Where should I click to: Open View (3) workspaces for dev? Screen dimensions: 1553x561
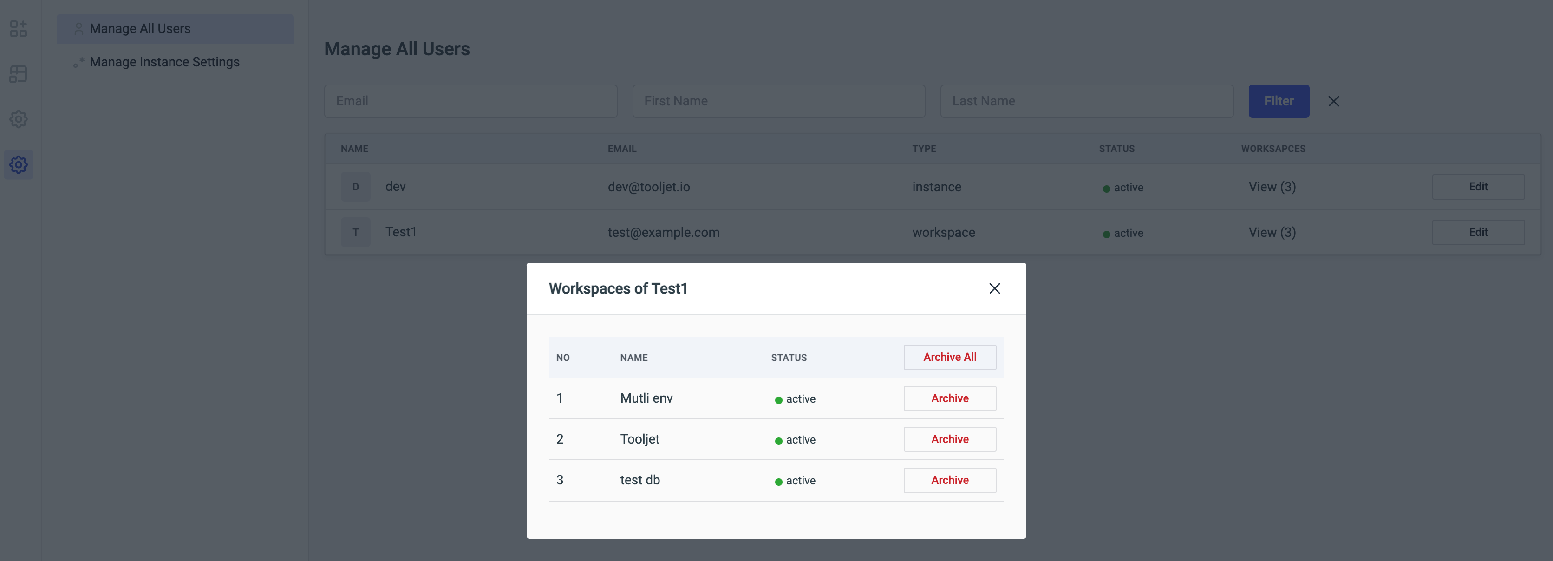pyautogui.click(x=1272, y=187)
